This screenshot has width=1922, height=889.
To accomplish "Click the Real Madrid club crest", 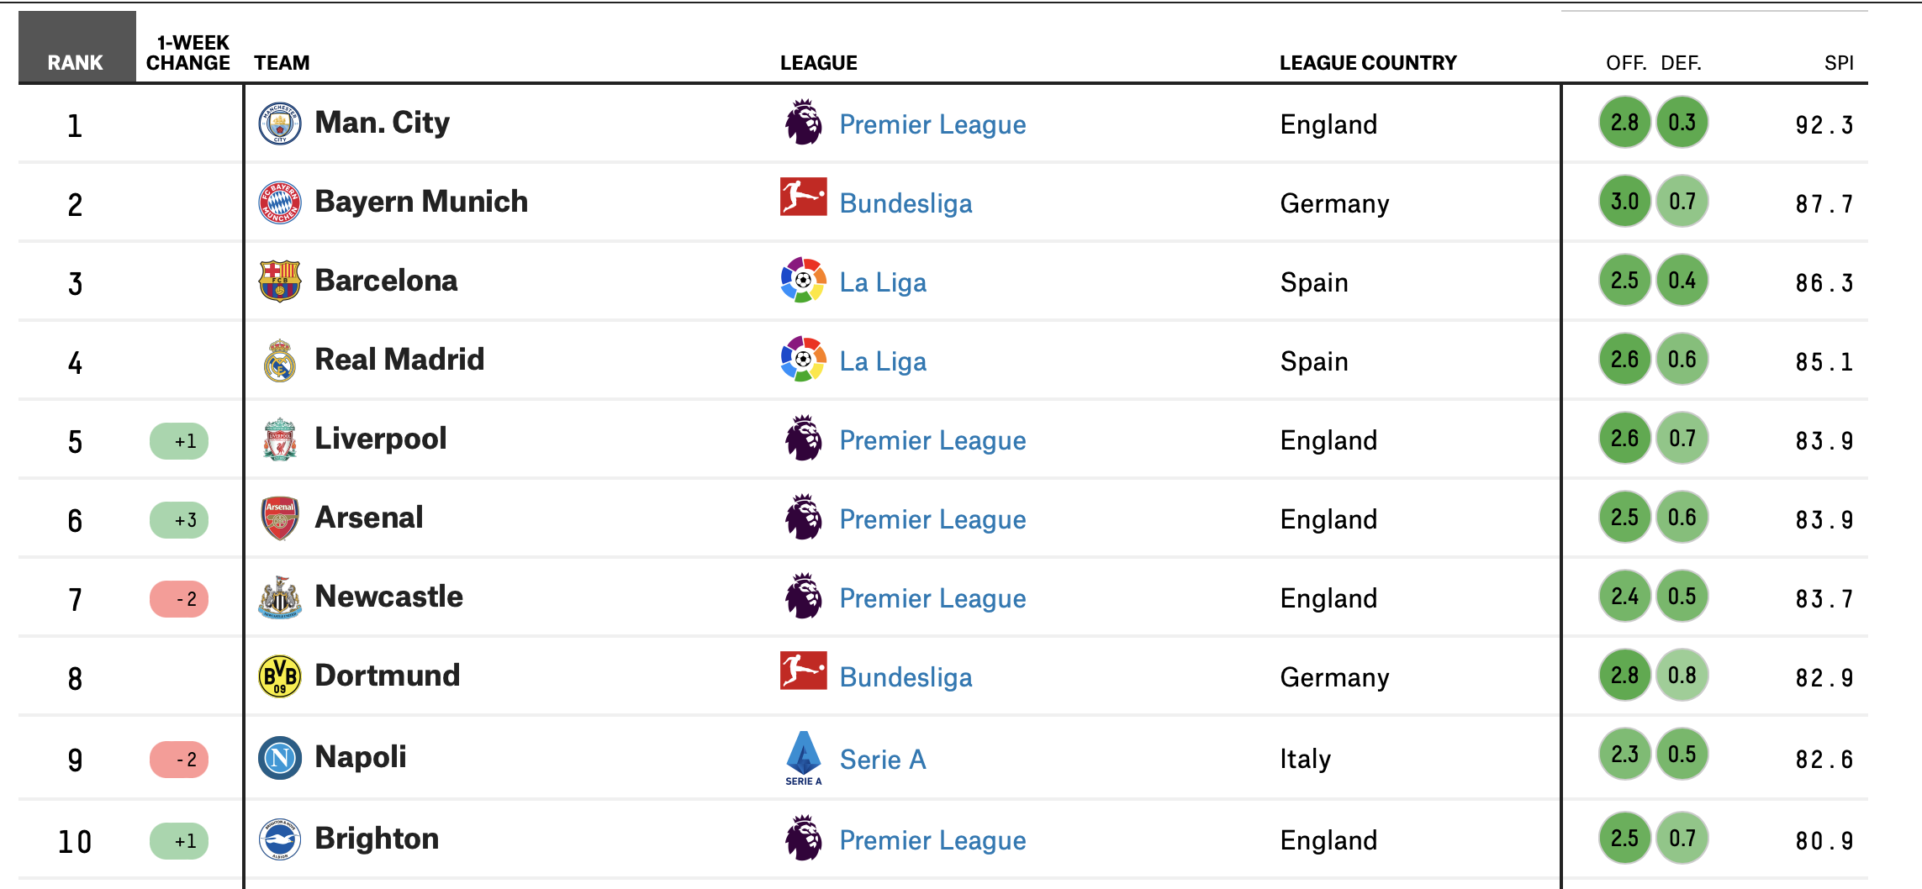I will tap(280, 360).
